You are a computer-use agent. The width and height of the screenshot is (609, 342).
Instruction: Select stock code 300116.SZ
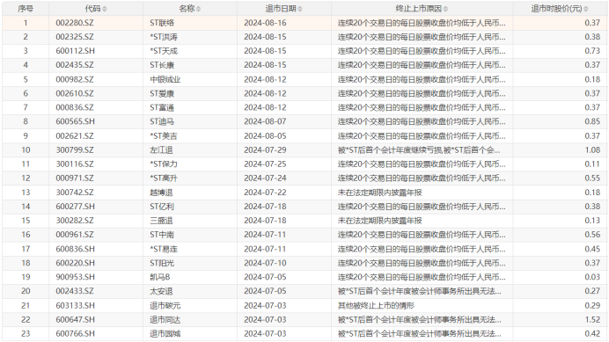tap(75, 164)
